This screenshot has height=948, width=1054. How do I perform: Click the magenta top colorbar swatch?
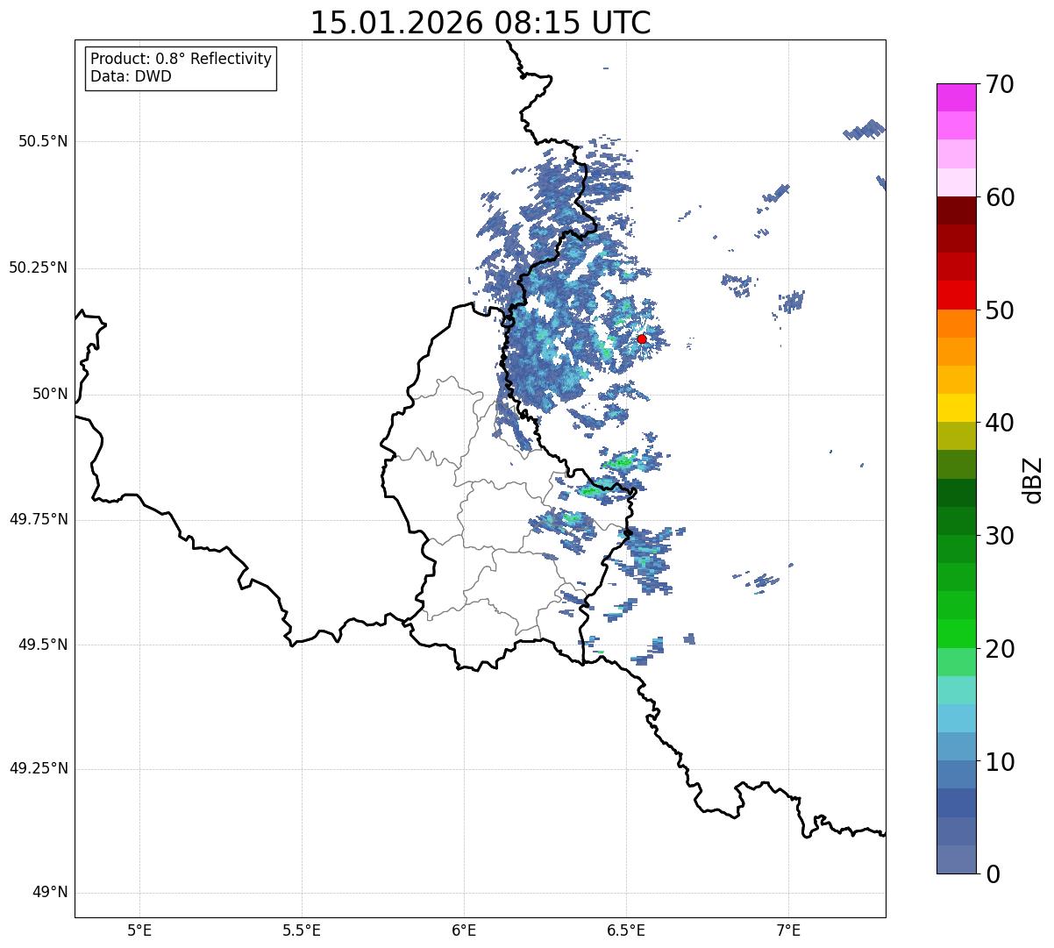(956, 97)
